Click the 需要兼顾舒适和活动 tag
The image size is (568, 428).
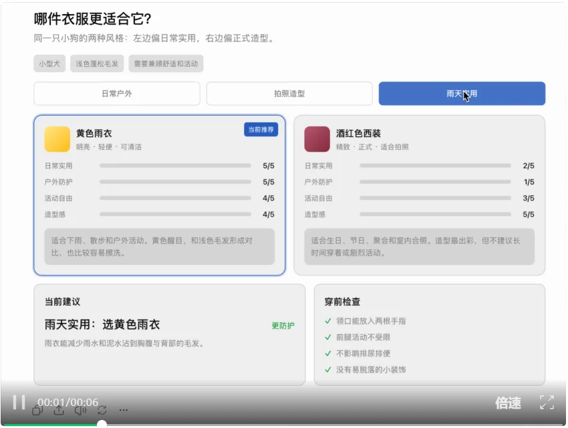point(166,64)
